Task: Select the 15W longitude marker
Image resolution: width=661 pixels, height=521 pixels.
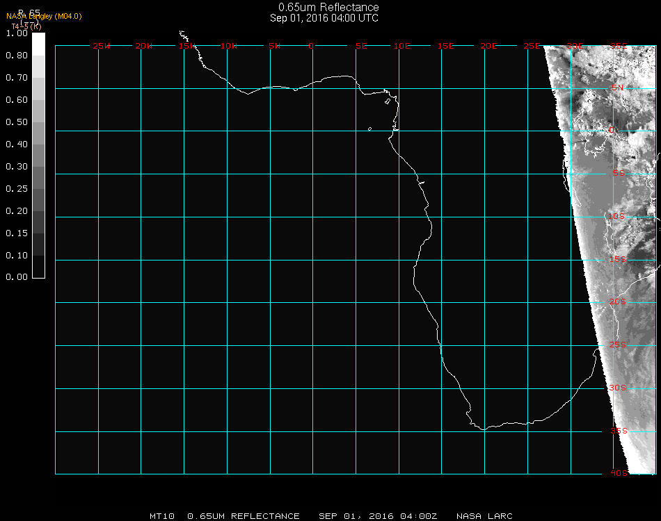Action: tap(186, 46)
